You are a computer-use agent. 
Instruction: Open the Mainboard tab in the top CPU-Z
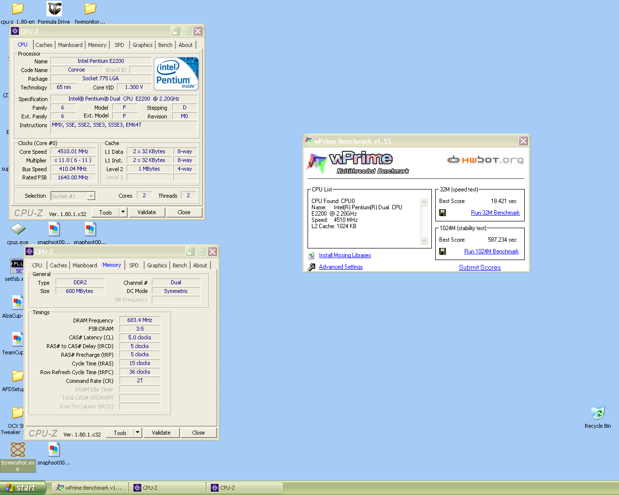pyautogui.click(x=70, y=45)
